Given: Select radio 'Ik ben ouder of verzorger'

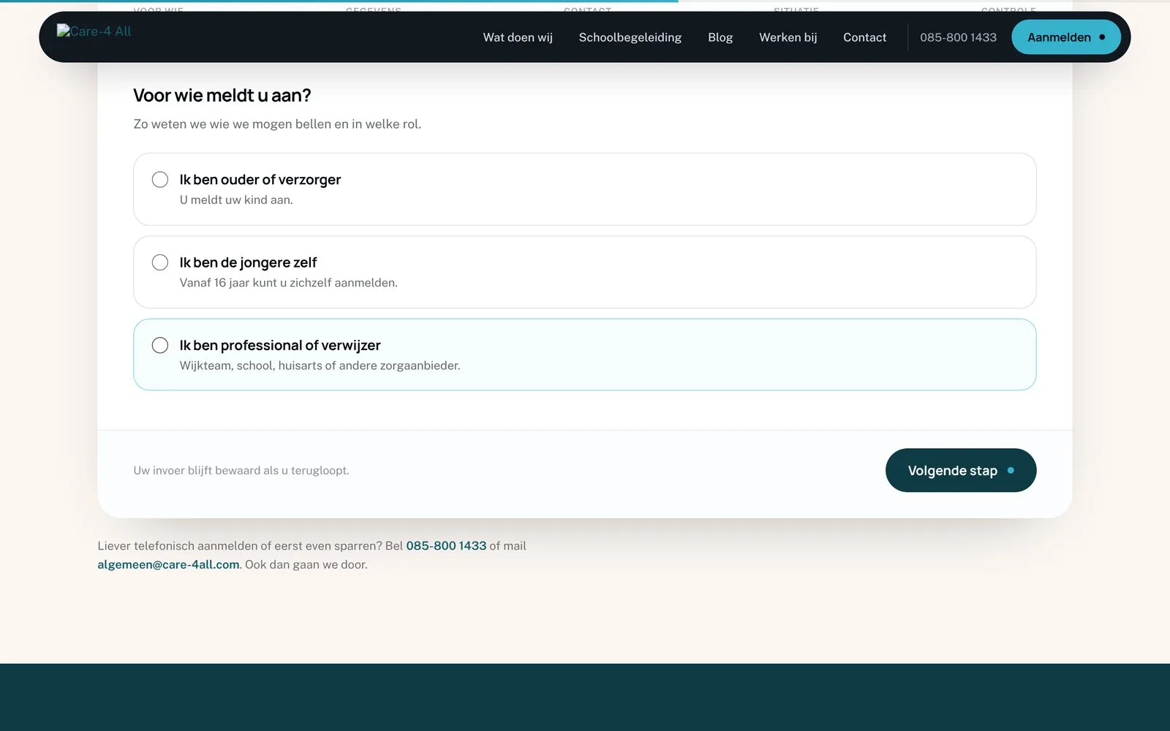Looking at the screenshot, I should point(160,180).
